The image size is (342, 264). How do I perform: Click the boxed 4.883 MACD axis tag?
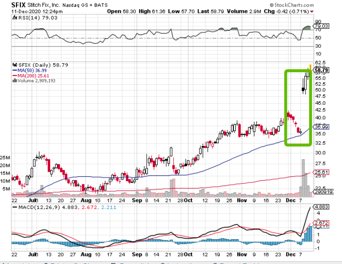point(321,207)
